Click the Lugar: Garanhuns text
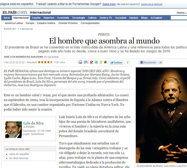 pyautogui.click(x=33, y=134)
